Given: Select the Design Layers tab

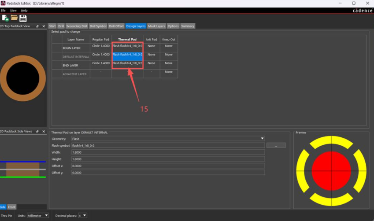Looking at the screenshot, I should tap(136, 26).
